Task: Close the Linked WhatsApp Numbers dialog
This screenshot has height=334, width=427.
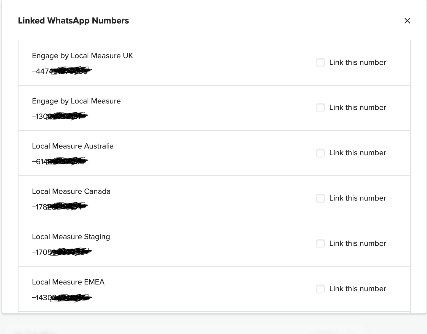Action: 407,21
